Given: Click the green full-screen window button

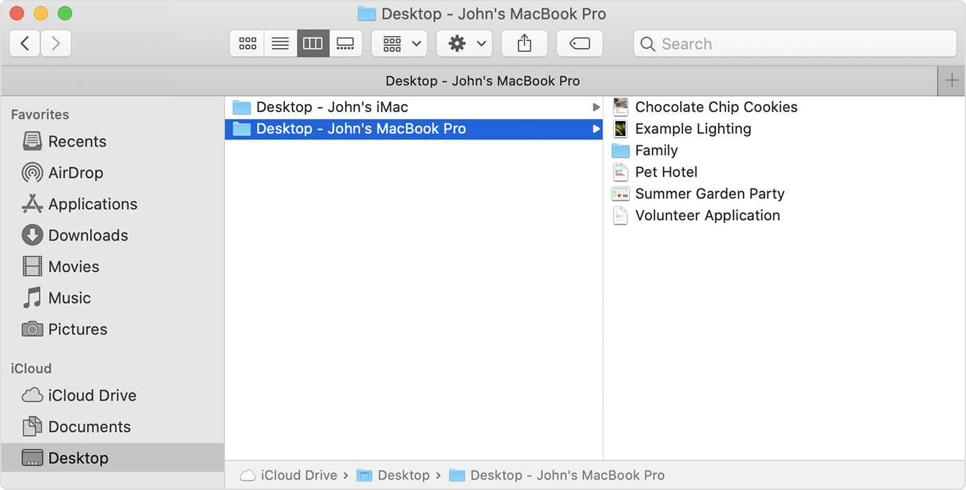Looking at the screenshot, I should [x=65, y=13].
